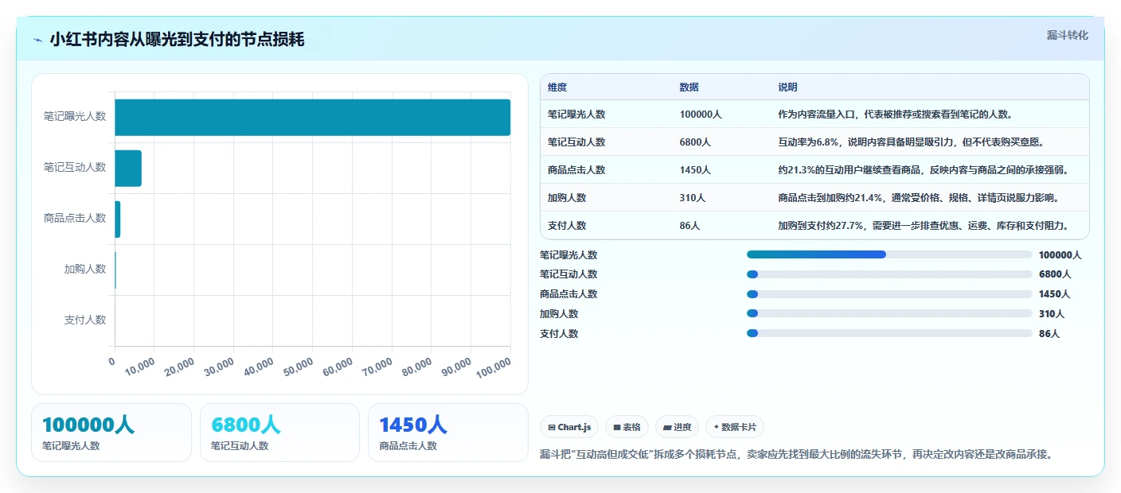Click the 表格 tag chip
The image size is (1121, 493).
pyautogui.click(x=627, y=427)
